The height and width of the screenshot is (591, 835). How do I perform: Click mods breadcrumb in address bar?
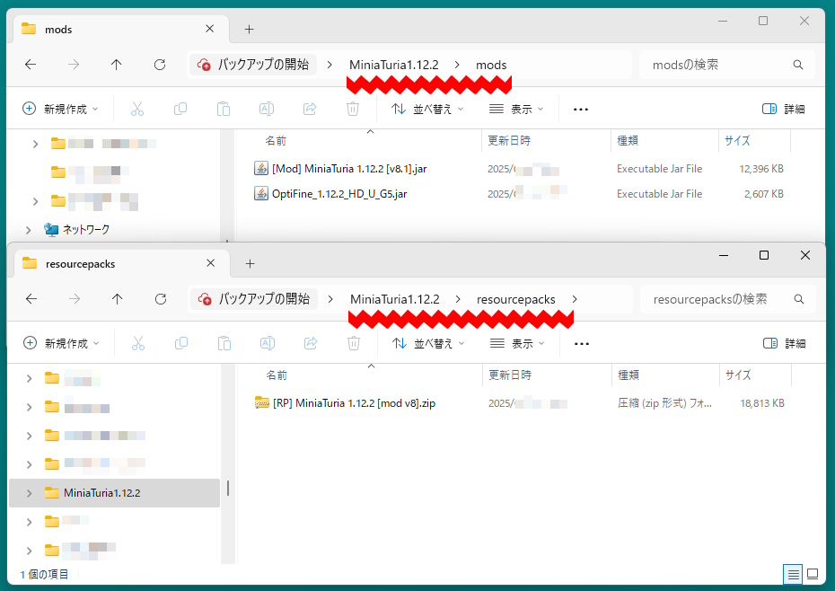(491, 65)
